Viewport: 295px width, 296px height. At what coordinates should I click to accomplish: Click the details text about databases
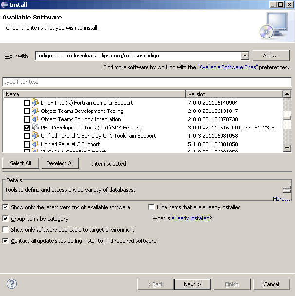pos(70,190)
